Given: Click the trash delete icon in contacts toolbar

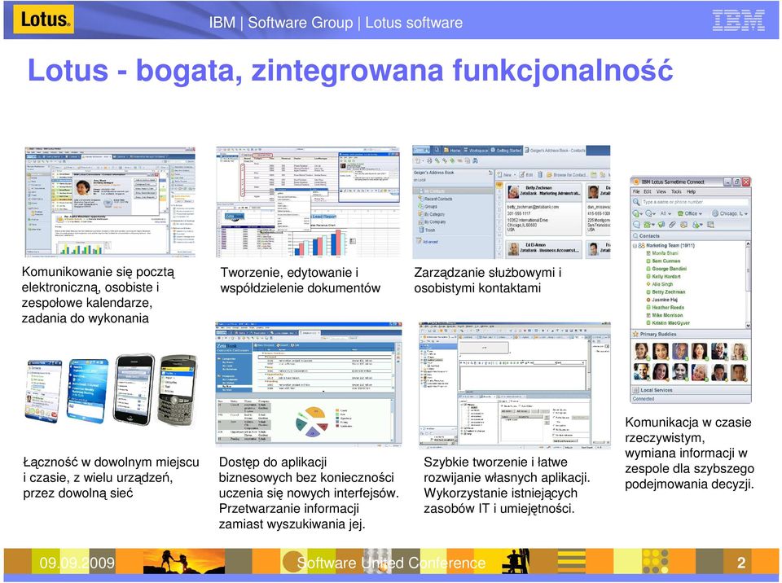Looking at the screenshot, I should tap(540, 175).
